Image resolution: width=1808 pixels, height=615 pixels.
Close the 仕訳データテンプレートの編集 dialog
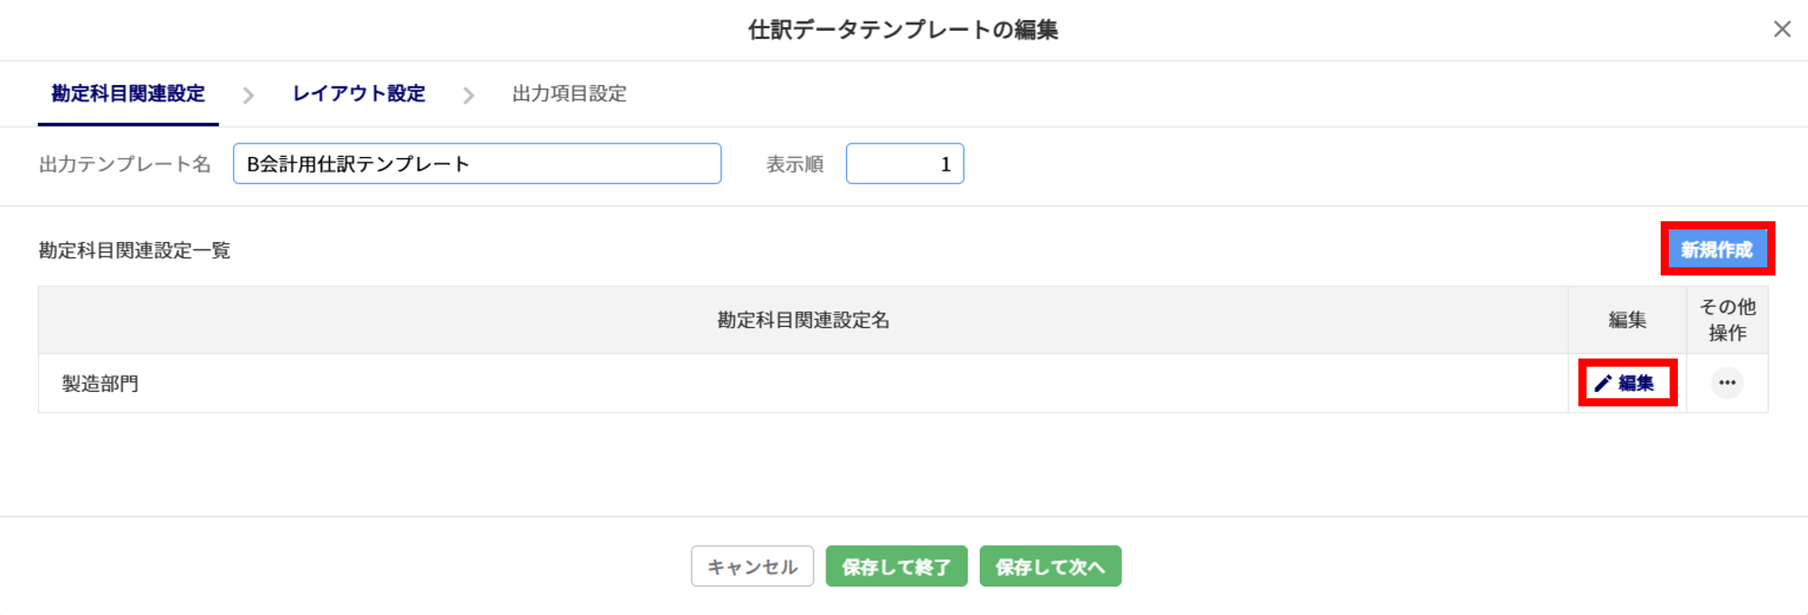tap(1782, 29)
